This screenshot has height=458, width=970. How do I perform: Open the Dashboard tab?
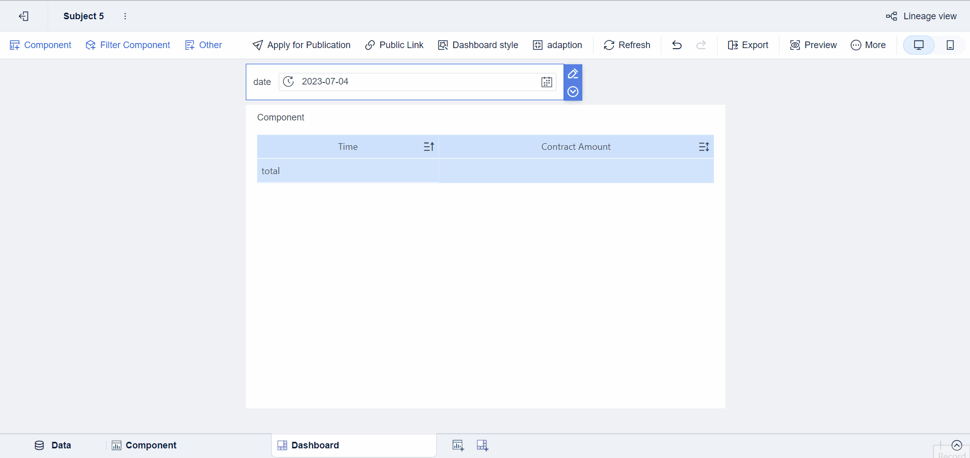point(315,445)
